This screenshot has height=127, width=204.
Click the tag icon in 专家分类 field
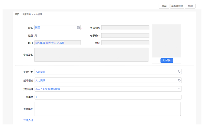[179, 72]
